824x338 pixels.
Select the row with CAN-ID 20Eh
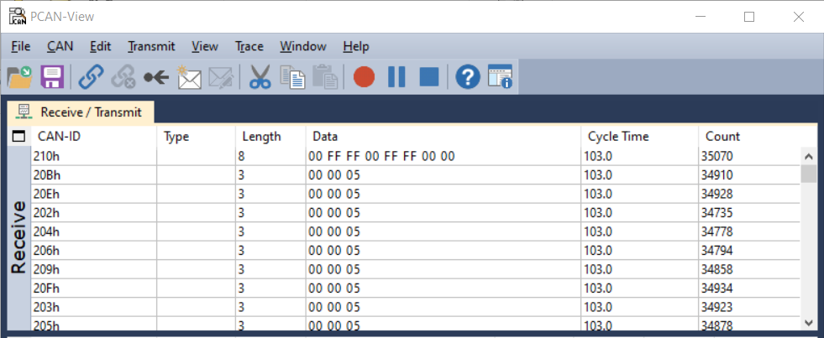[x=415, y=194]
